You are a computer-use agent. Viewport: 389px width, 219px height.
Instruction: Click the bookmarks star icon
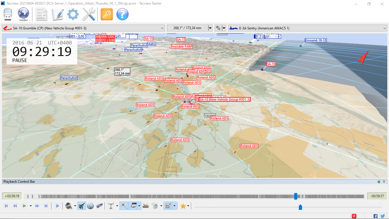point(183,206)
